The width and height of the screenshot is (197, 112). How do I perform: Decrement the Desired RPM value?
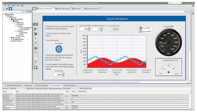(63, 75)
